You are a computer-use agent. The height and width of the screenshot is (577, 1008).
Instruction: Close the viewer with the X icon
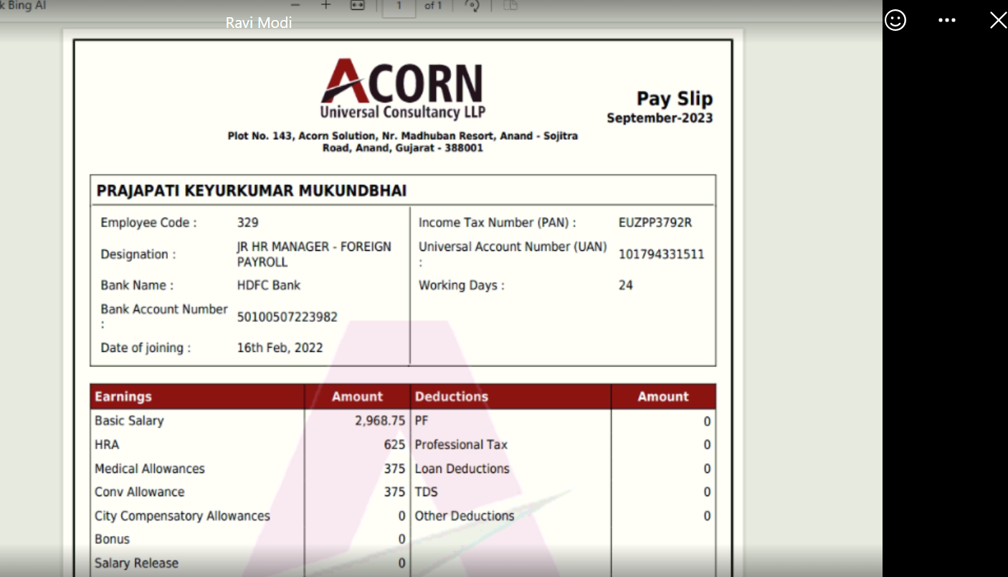(x=998, y=20)
